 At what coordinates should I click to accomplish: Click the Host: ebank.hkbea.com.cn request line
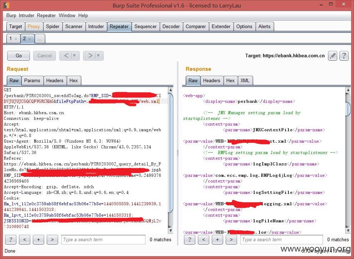[34, 113]
